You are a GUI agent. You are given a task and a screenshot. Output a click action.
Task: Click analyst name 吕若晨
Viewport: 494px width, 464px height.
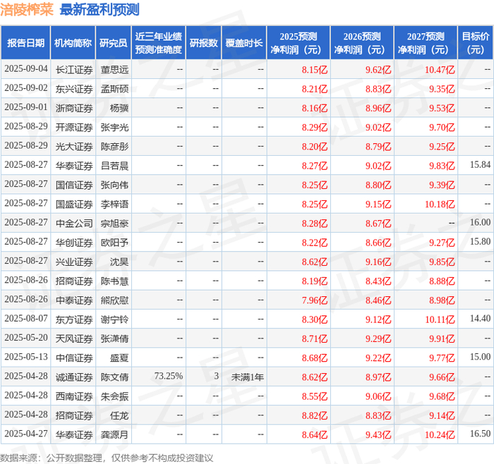point(114,166)
